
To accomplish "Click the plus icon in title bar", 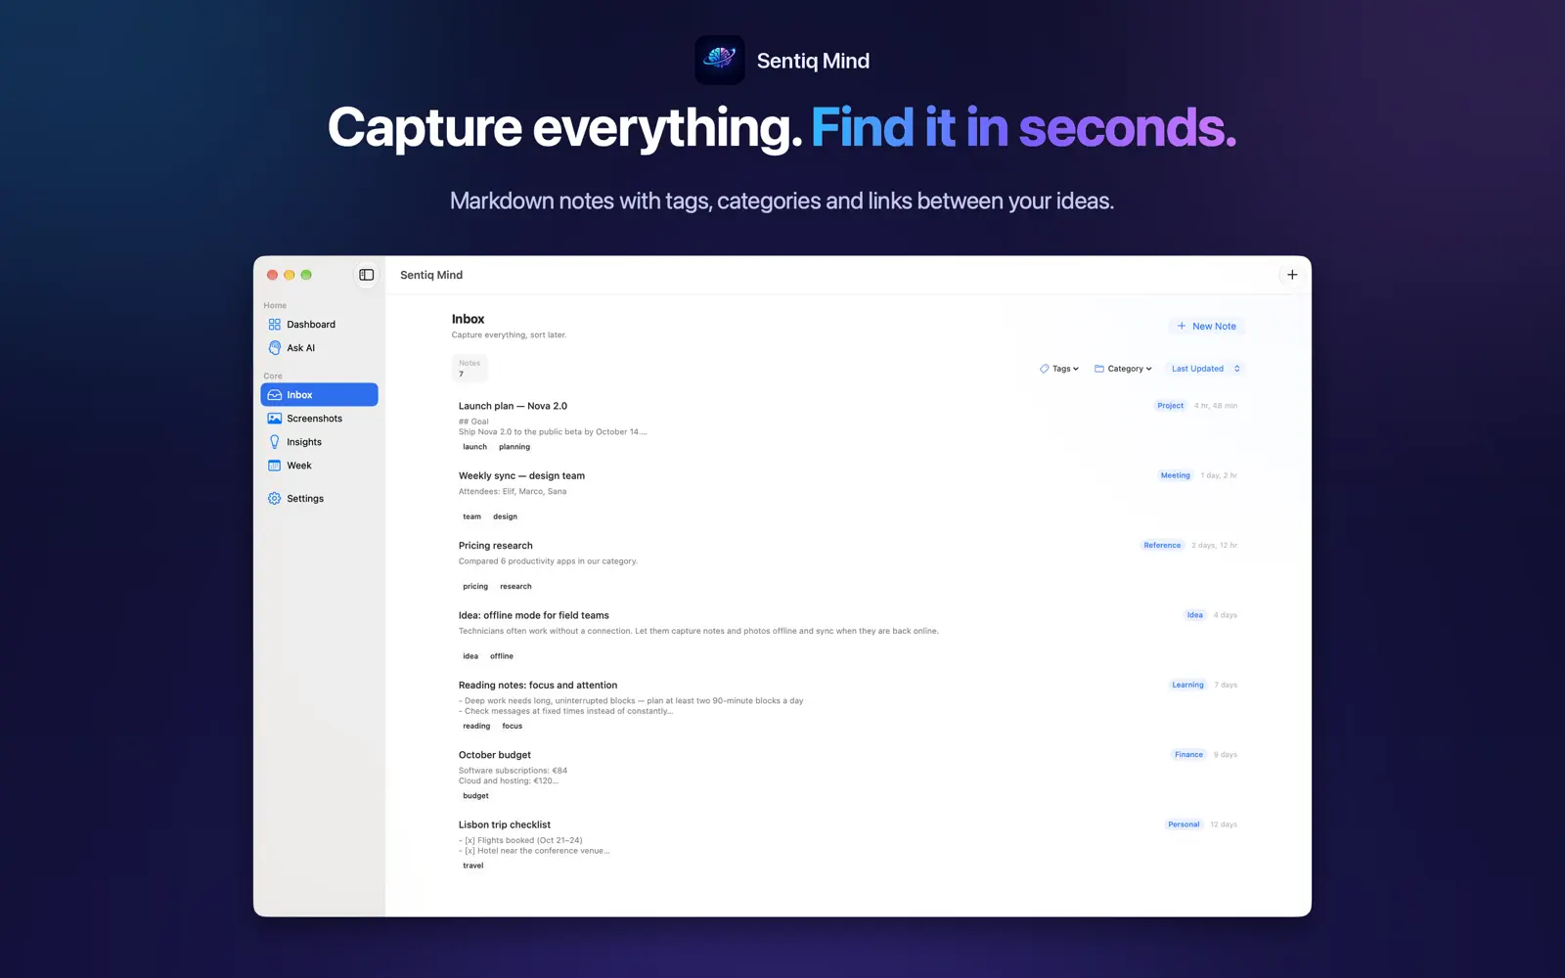I will (x=1292, y=275).
